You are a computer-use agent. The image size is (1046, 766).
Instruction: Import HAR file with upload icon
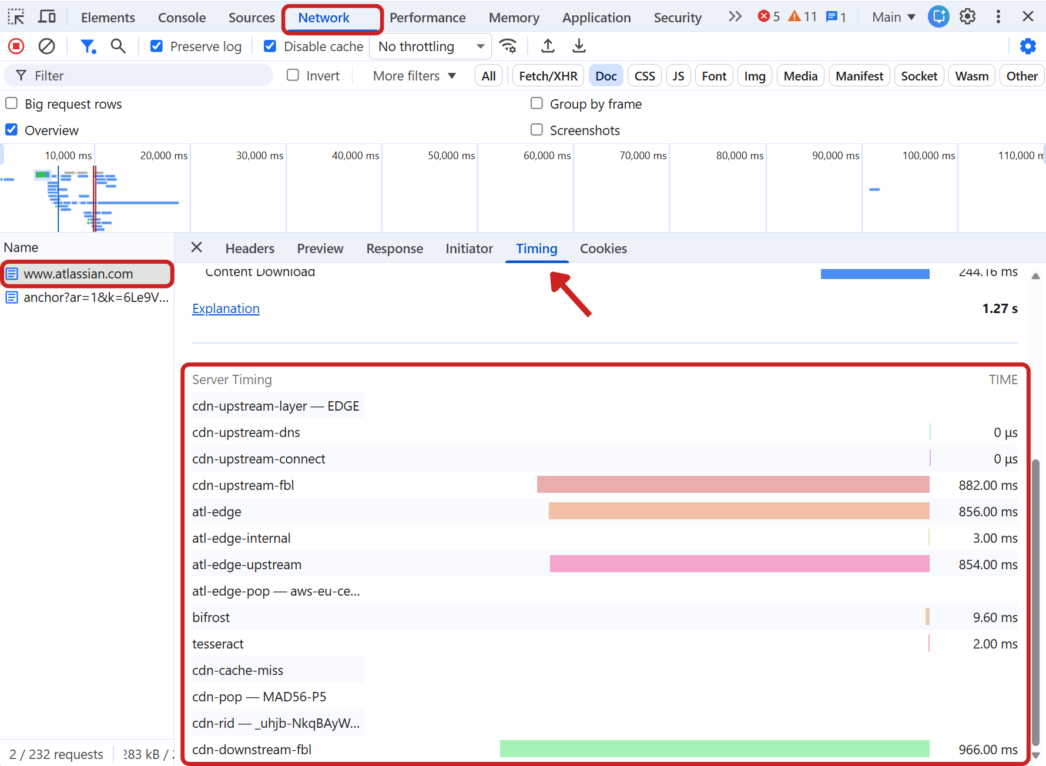[548, 46]
